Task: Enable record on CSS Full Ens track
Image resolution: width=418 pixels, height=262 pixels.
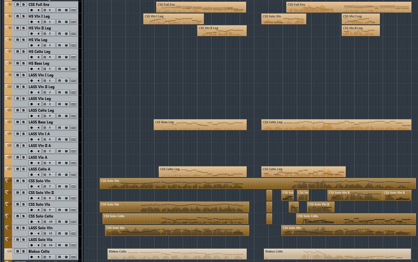Action: 32,10
